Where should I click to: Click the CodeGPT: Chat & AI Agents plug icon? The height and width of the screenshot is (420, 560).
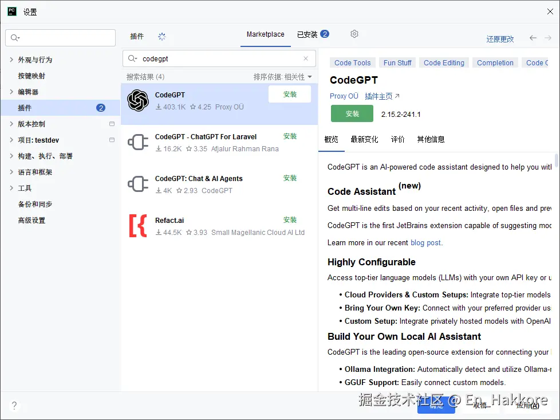coord(138,184)
